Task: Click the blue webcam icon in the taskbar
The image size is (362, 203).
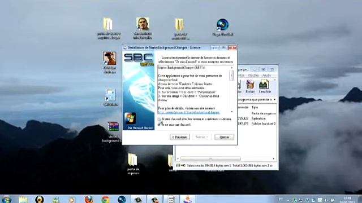Action: click(x=122, y=199)
